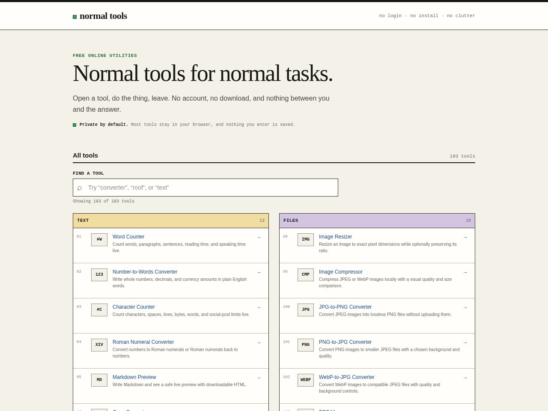Open the Image Compressor link
This screenshot has height=411, width=548.
[x=340, y=272]
